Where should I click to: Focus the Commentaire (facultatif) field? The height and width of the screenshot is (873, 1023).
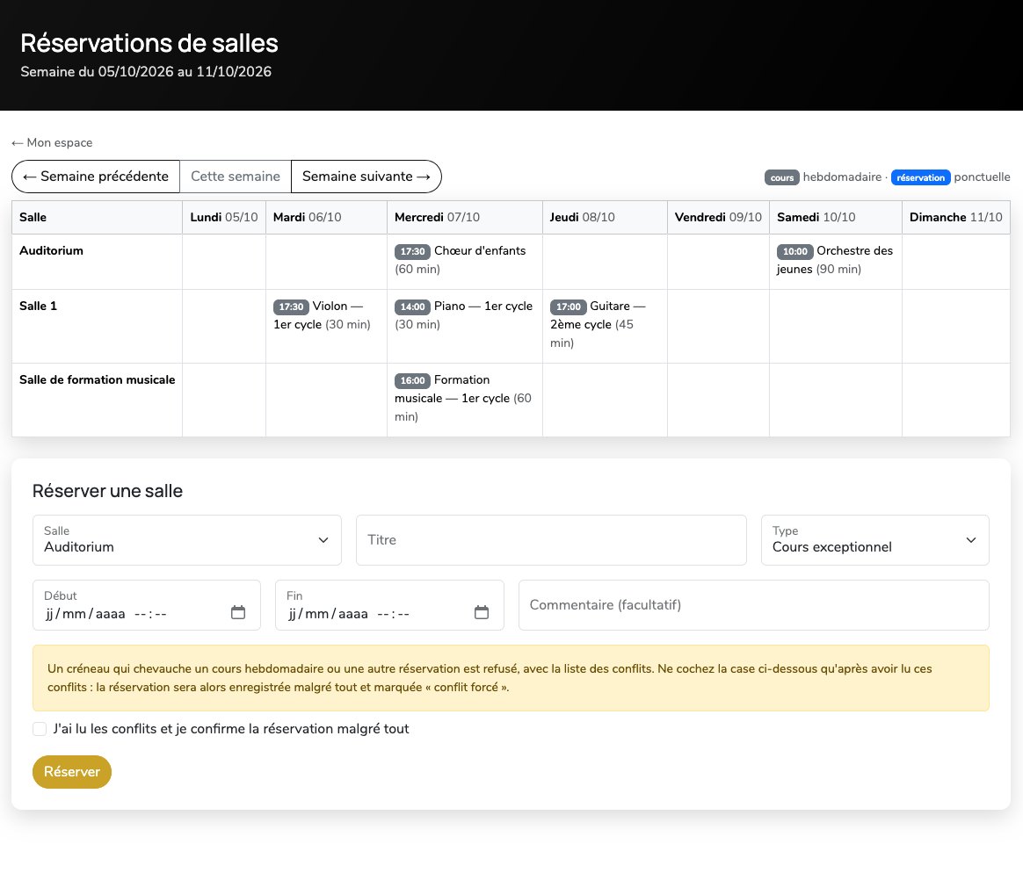(x=753, y=605)
